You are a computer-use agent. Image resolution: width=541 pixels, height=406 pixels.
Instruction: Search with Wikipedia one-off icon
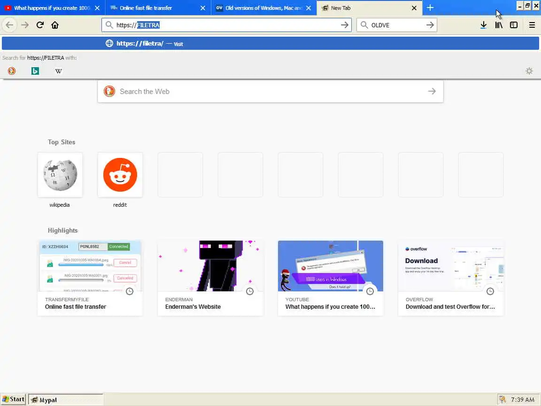(x=59, y=71)
